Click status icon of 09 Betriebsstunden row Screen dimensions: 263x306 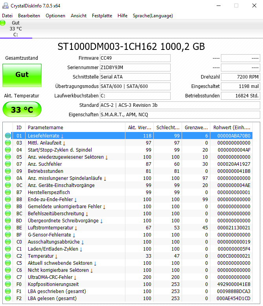8,171
